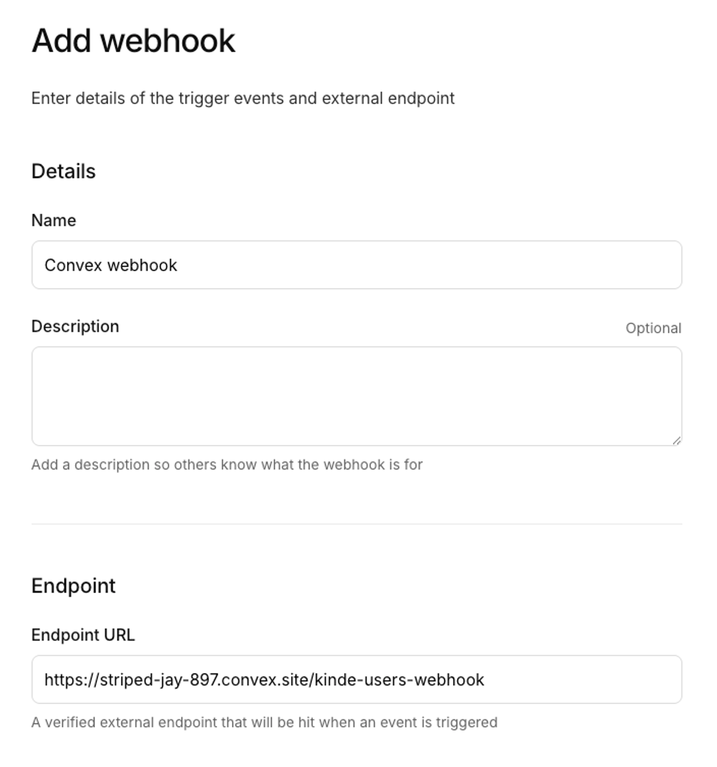Screen dimensions: 717x767
Task: Click the "Optional" label beside Description
Action: (x=654, y=328)
